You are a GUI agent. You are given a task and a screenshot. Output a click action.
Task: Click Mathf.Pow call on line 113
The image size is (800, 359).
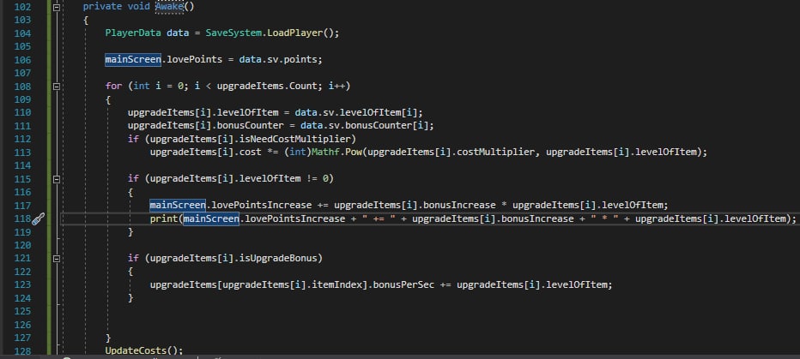pyautogui.click(x=336, y=153)
